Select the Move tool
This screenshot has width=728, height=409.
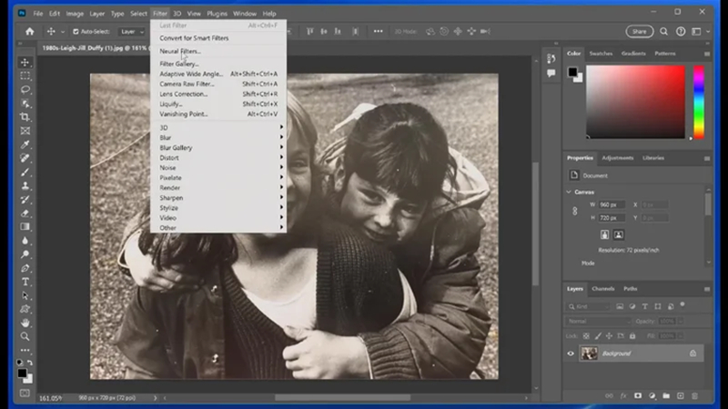click(x=25, y=62)
